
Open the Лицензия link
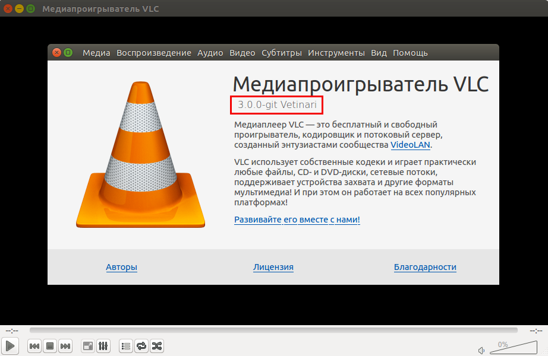click(x=273, y=267)
